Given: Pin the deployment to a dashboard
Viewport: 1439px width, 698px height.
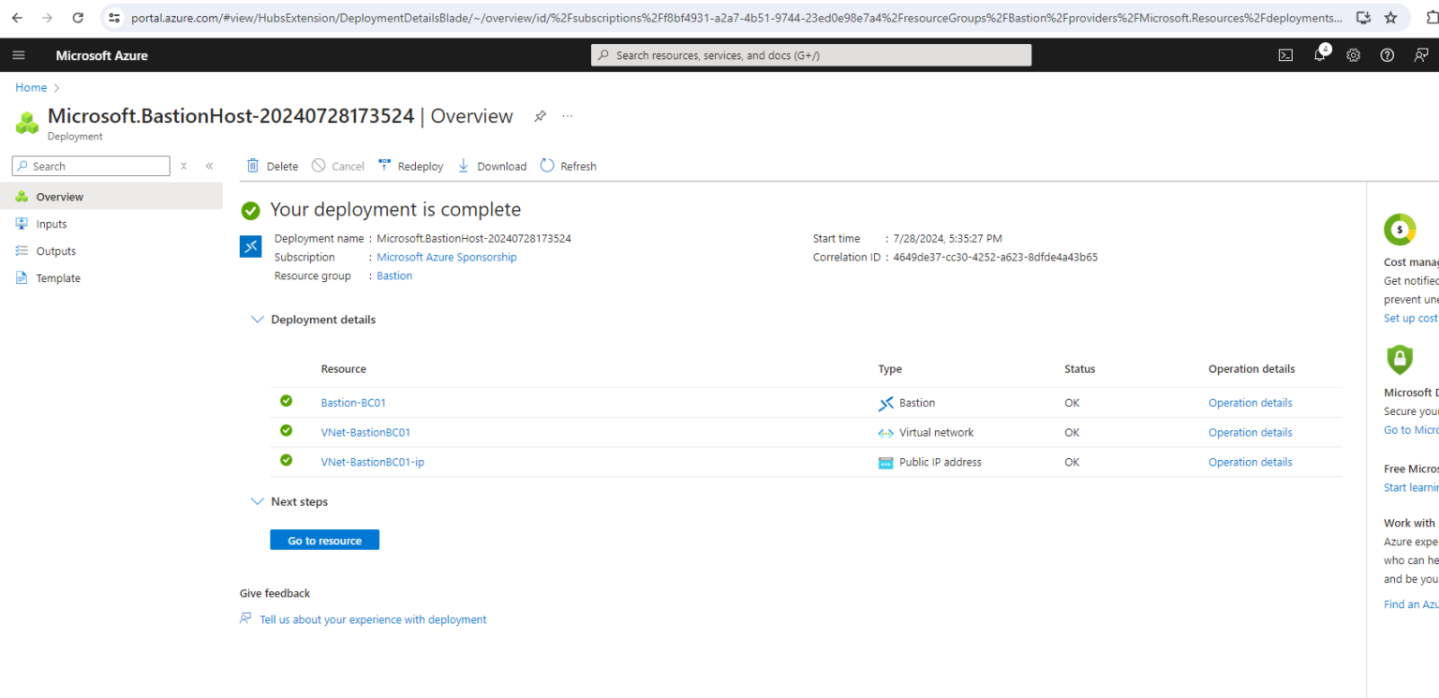Looking at the screenshot, I should click(540, 116).
